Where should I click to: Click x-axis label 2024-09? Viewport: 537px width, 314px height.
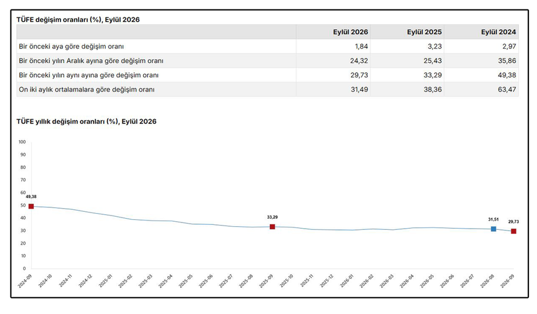(25, 281)
